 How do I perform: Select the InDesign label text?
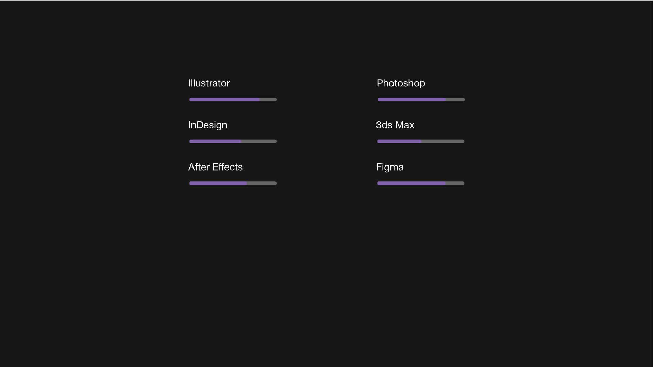coord(207,125)
